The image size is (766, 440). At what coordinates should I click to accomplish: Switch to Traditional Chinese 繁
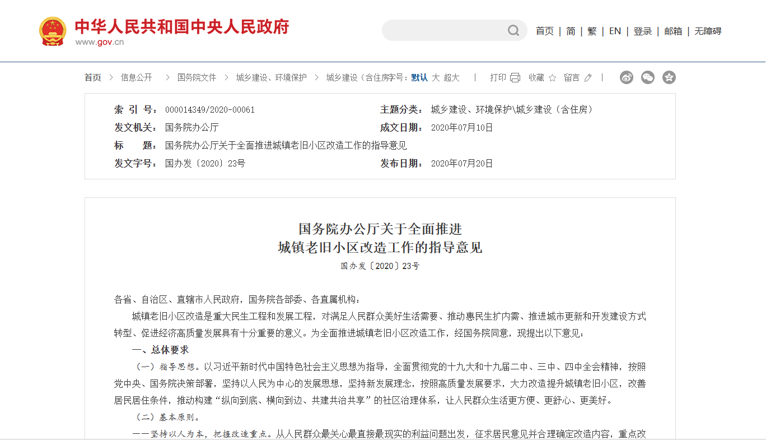pos(592,31)
